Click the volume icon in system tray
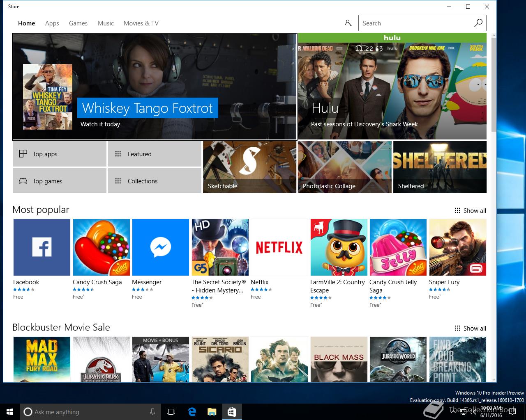Screen dimensions: 526x420 [473, 412]
